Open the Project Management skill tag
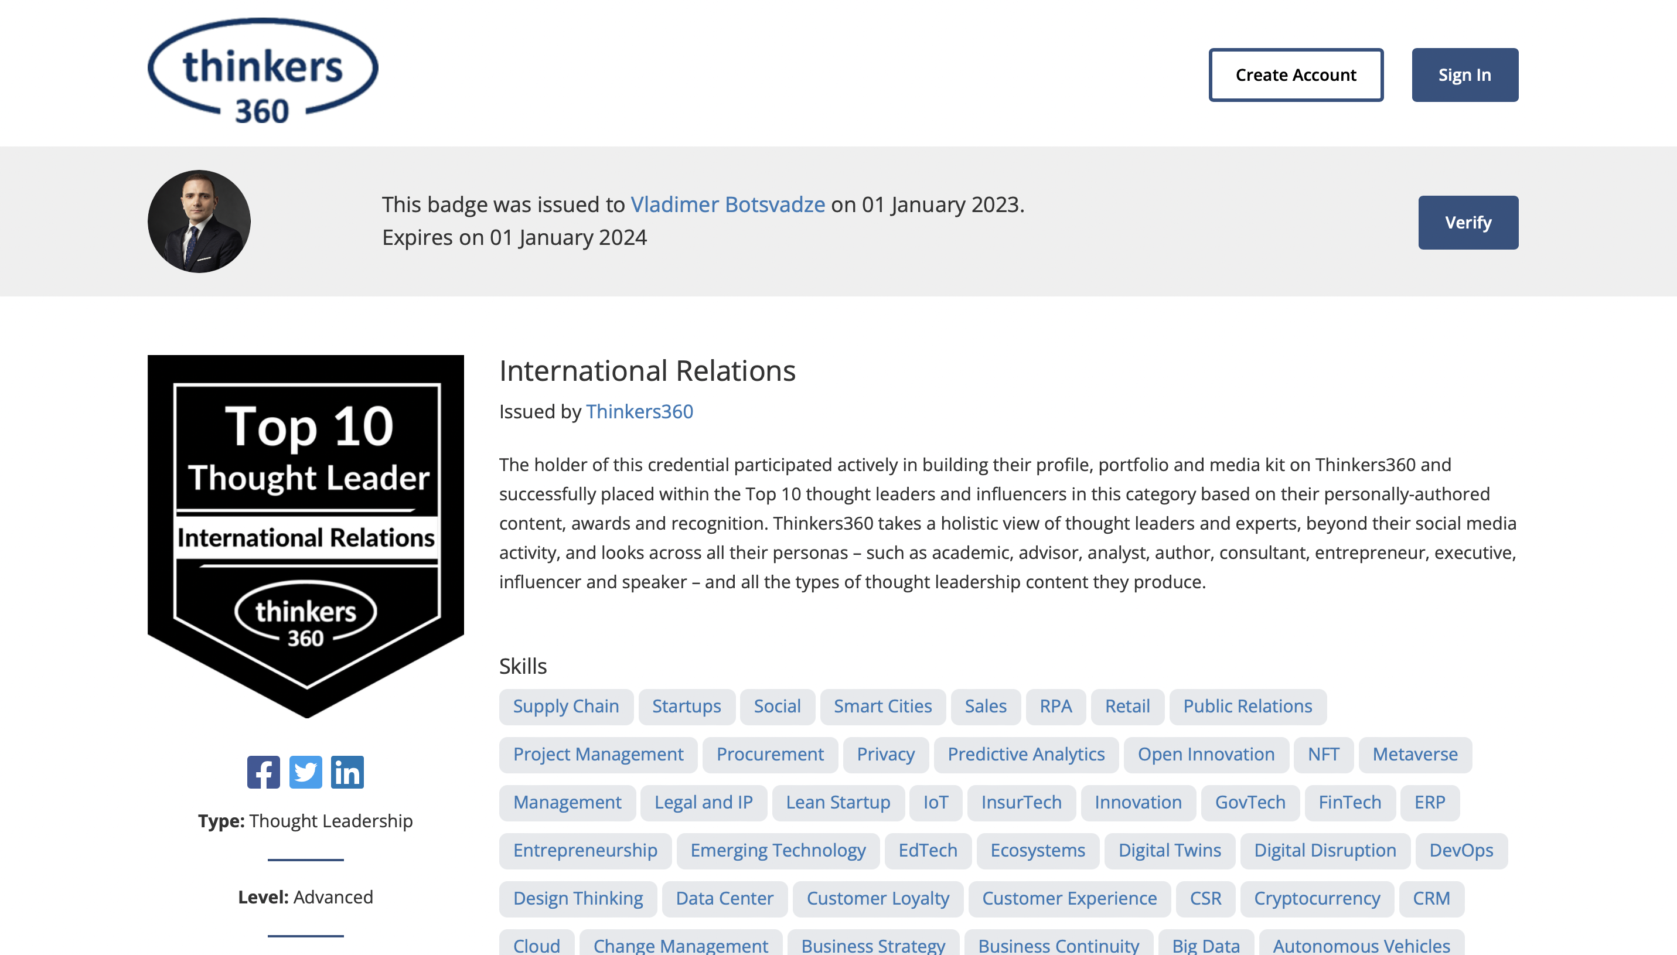The width and height of the screenshot is (1677, 955). coord(598,754)
